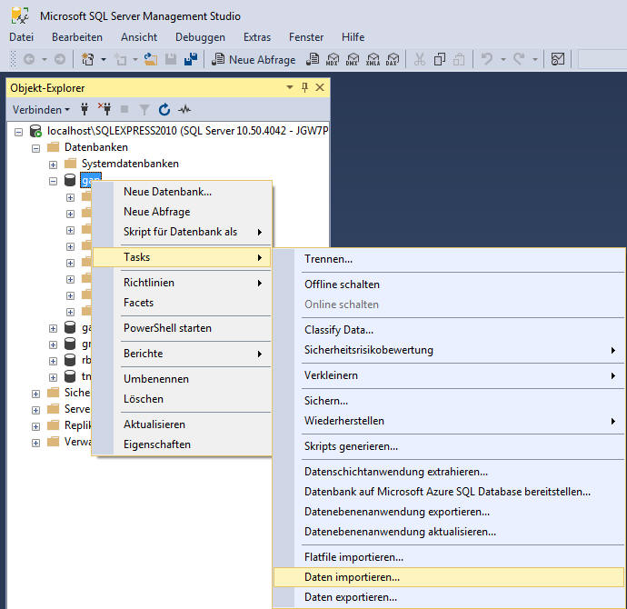Click the paste icon in toolbar
This screenshot has height=609, width=627.
coord(459,60)
